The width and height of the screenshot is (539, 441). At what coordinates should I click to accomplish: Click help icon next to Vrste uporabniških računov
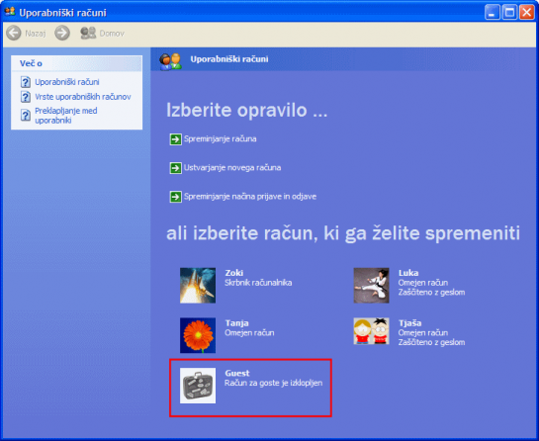coord(26,97)
